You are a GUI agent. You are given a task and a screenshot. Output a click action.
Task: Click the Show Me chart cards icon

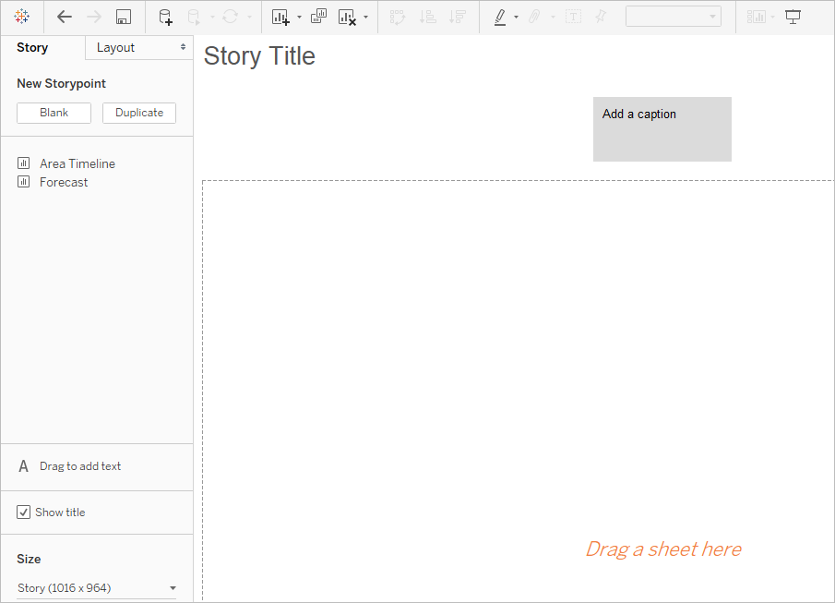[757, 17]
